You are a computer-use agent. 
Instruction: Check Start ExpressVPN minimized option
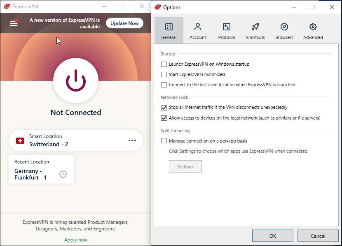click(x=164, y=74)
